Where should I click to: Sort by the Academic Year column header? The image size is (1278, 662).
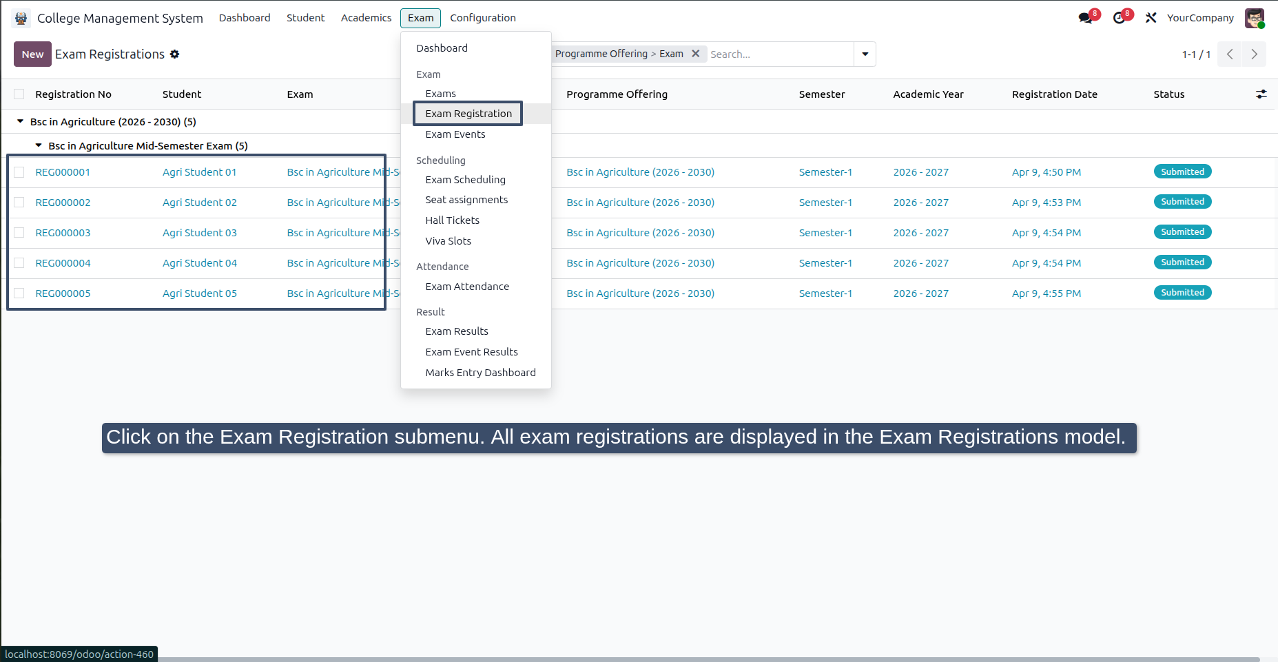(x=928, y=94)
